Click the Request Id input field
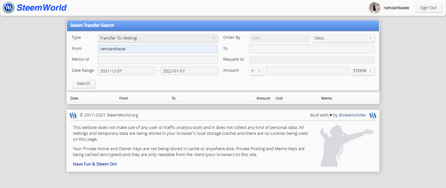The image size is (446, 188). click(312, 60)
